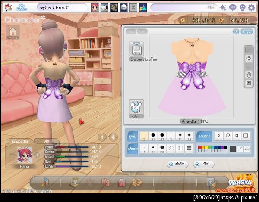
Task: Select the highlighted size 2 hard brush
Action: (x=144, y=136)
